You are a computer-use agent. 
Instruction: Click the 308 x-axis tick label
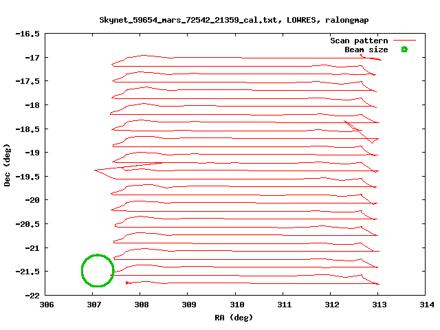(x=142, y=305)
